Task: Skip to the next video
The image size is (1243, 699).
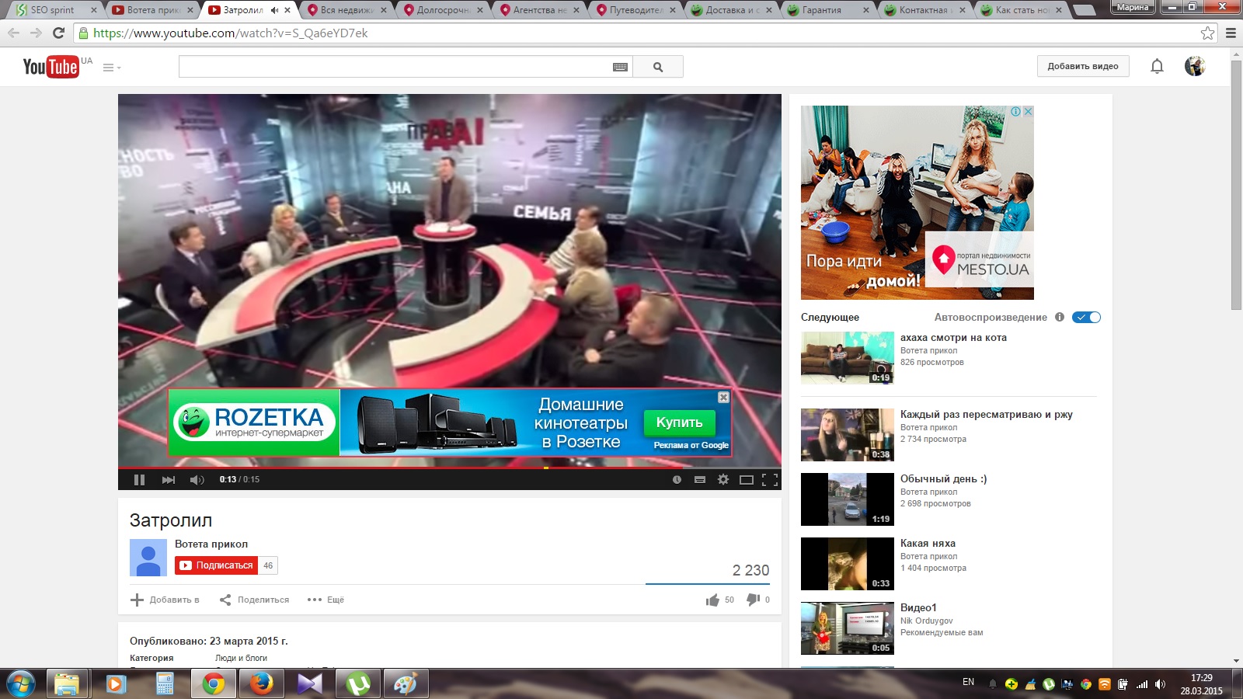Action: pos(169,480)
